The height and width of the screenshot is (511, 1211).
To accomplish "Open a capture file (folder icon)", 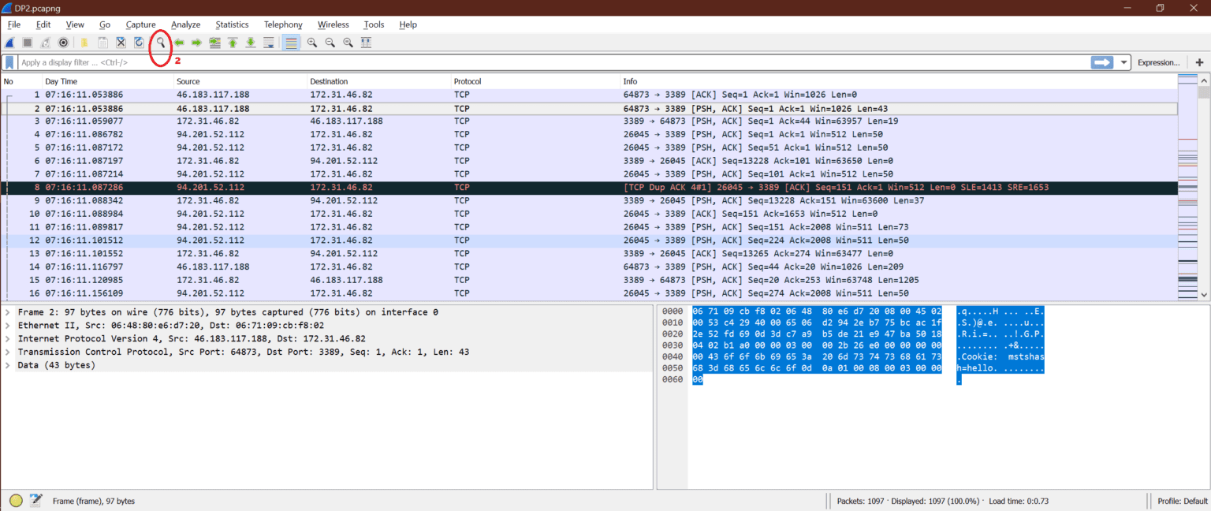I will (84, 43).
